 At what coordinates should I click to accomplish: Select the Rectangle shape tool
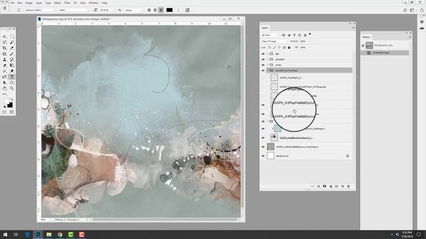tap(12, 82)
